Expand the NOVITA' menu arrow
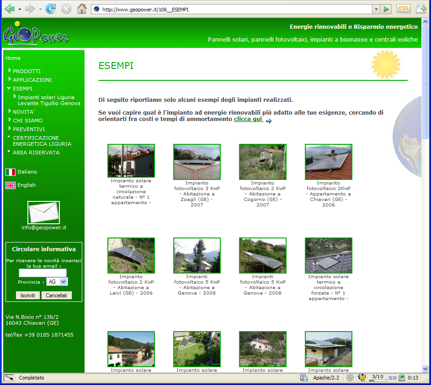The image size is (431, 385). (10, 111)
